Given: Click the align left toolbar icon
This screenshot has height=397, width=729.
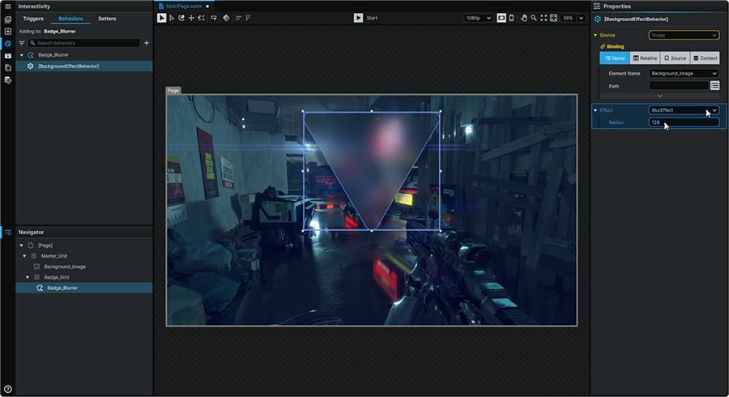Looking at the screenshot, I should coord(238,18).
